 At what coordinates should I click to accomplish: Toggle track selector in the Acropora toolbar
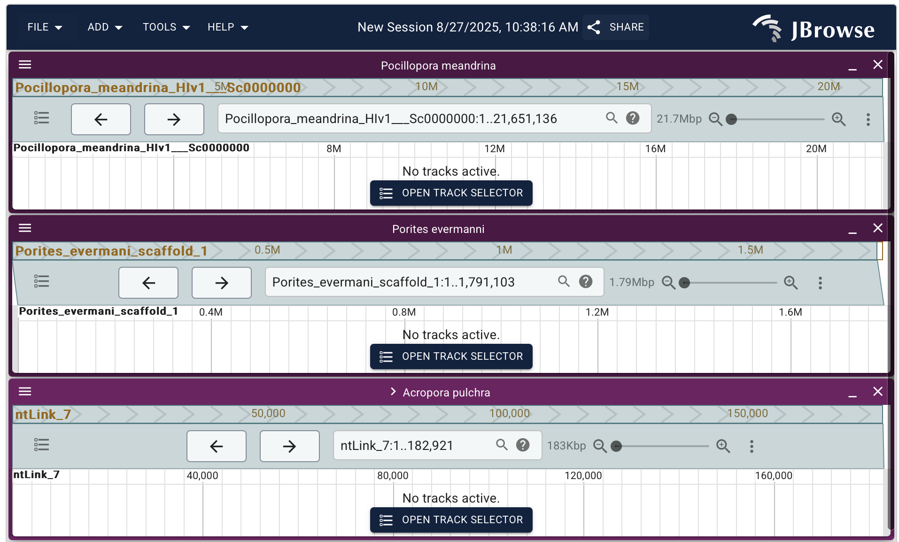pos(41,445)
